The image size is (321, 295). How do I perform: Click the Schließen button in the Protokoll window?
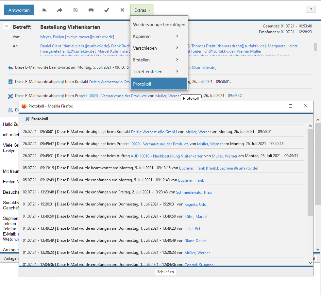tap(165, 272)
